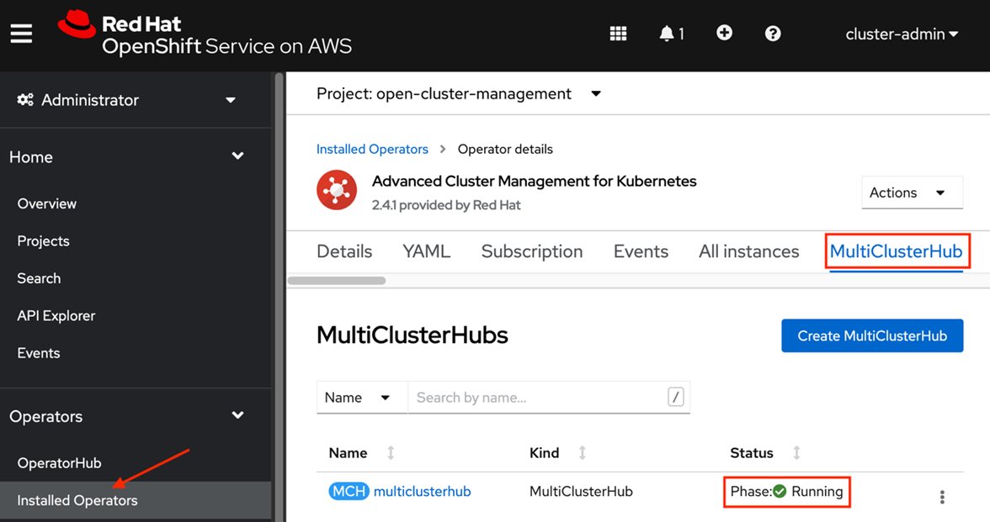This screenshot has width=990, height=522.
Task: Focus the Search by name field
Action: pyautogui.click(x=549, y=398)
